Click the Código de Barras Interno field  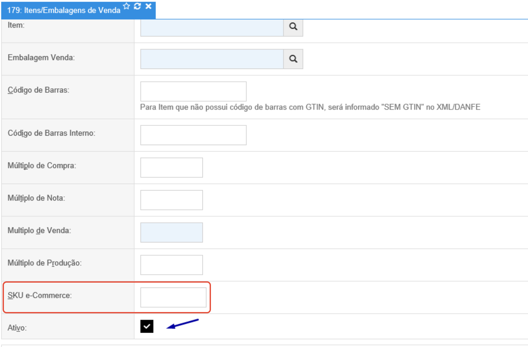click(x=193, y=135)
